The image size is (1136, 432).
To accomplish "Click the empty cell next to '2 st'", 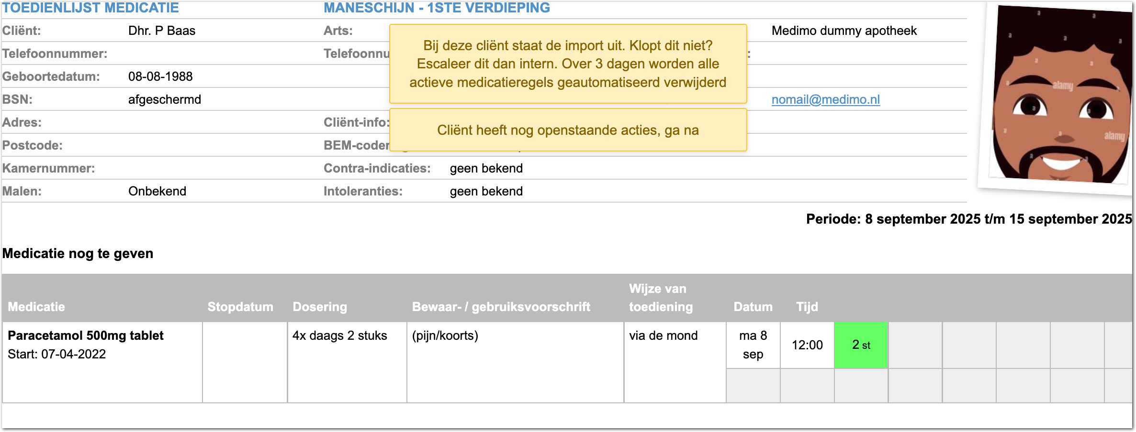I will tap(915, 345).
